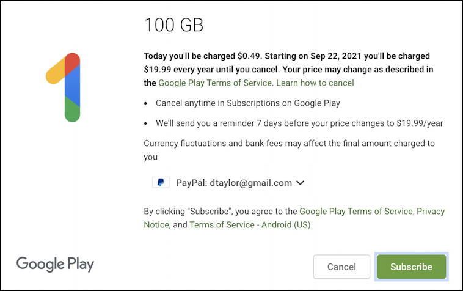Click the currency fluctuations notice text
The width and height of the screenshot is (463, 291).
pyautogui.click(x=290, y=150)
